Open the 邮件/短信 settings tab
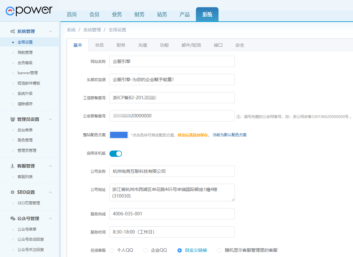Image resolution: width=353 pixels, height=257 pixels. pyautogui.click(x=191, y=45)
